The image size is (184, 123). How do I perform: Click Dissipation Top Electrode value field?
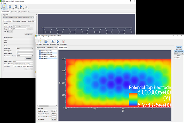tap(54, 114)
